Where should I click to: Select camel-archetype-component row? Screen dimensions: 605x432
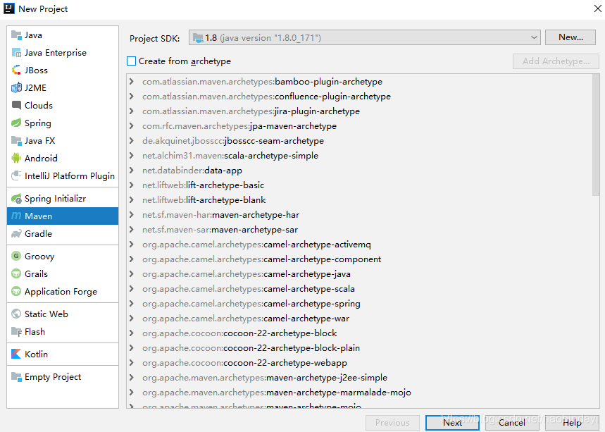tap(359, 259)
